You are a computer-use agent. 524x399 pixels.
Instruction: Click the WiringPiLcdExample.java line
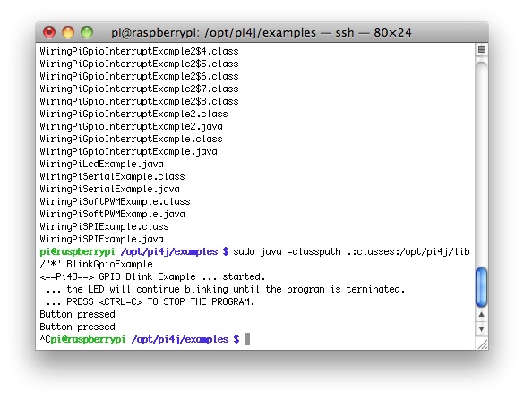click(101, 164)
